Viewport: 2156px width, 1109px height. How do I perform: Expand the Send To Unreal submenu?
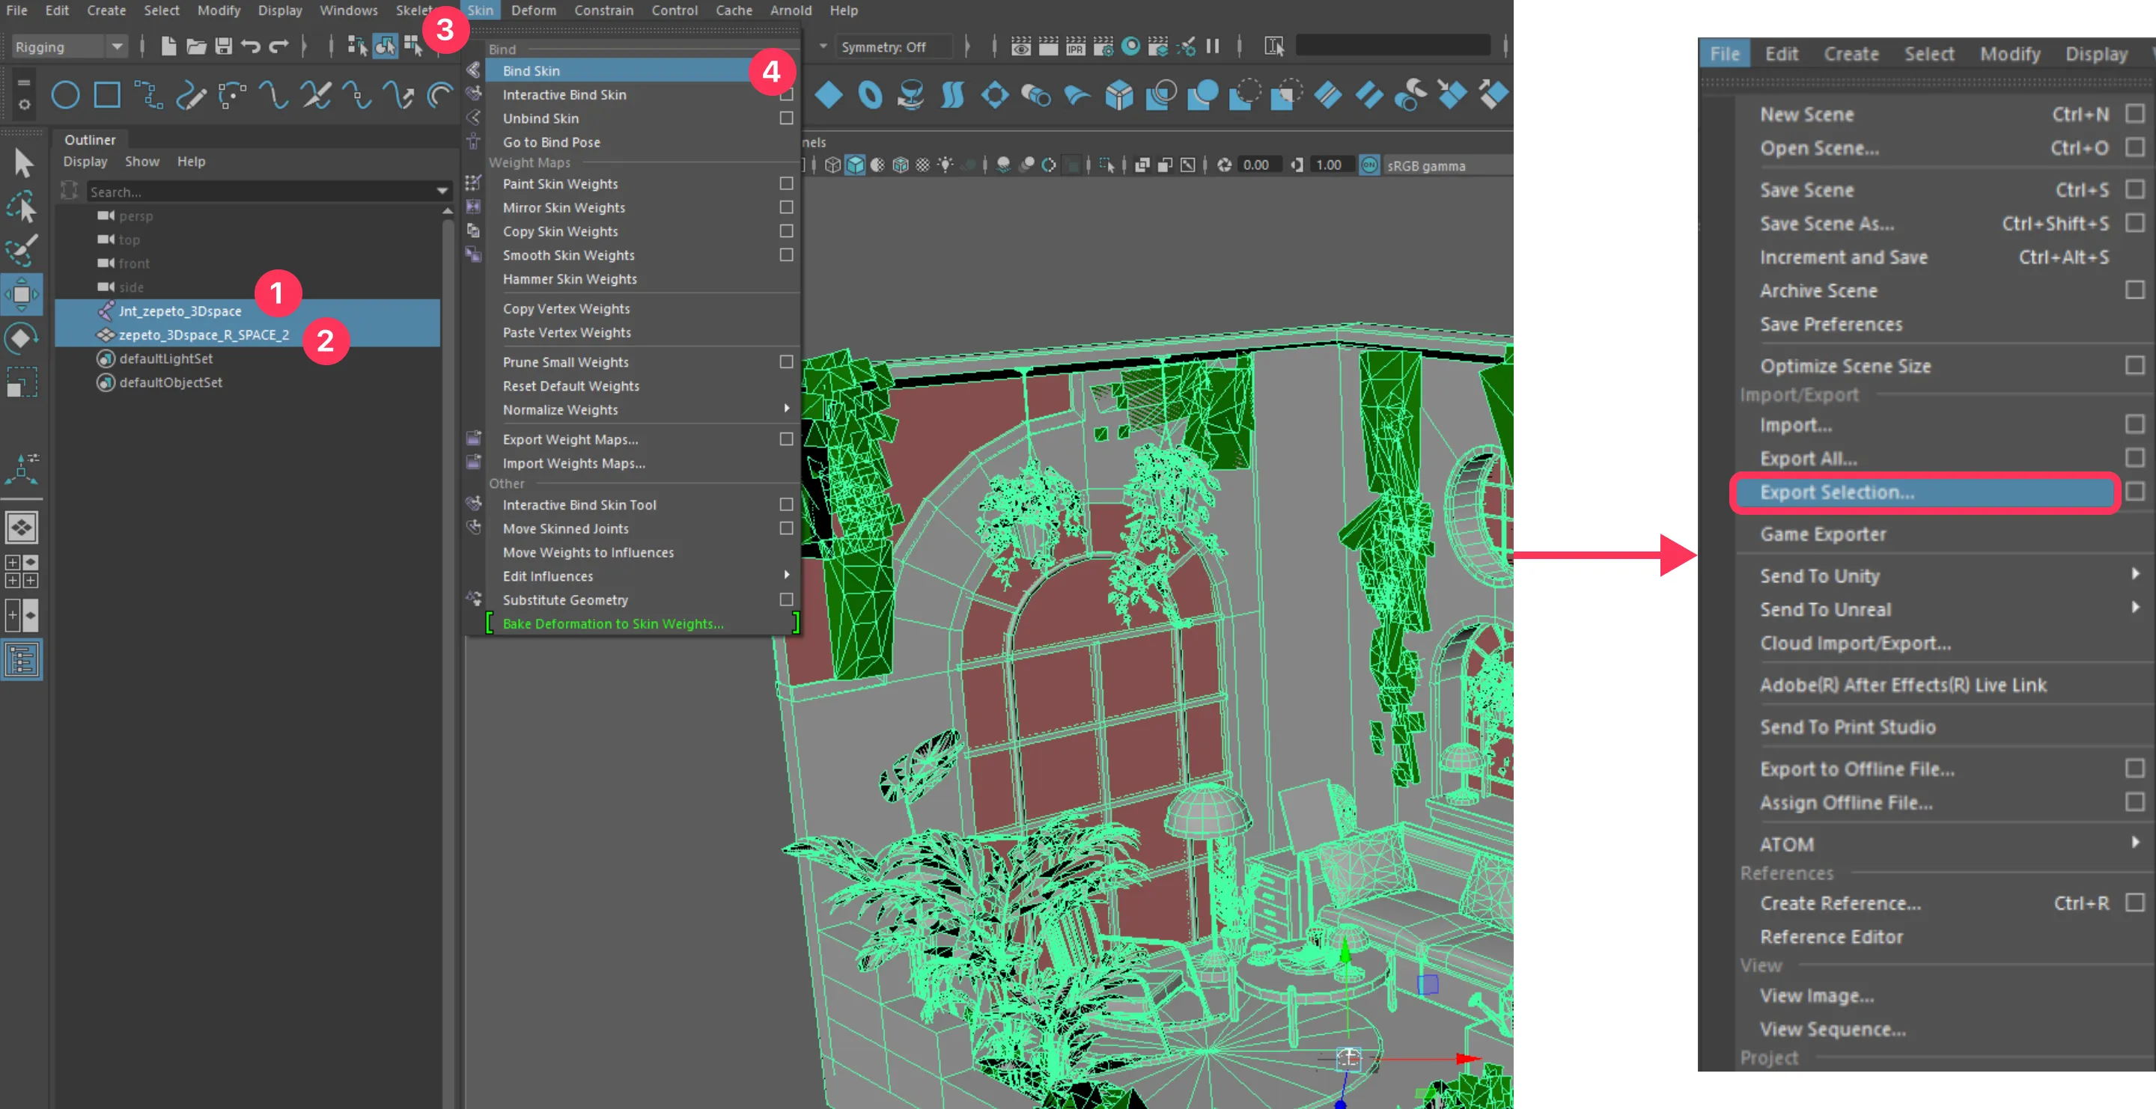tap(2135, 607)
